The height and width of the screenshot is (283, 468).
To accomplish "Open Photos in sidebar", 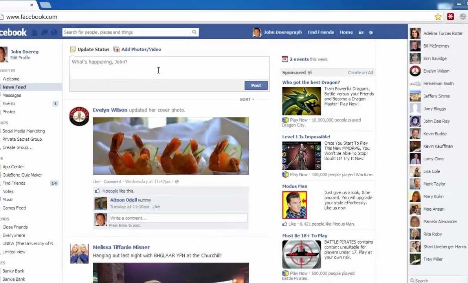I will coord(9,112).
